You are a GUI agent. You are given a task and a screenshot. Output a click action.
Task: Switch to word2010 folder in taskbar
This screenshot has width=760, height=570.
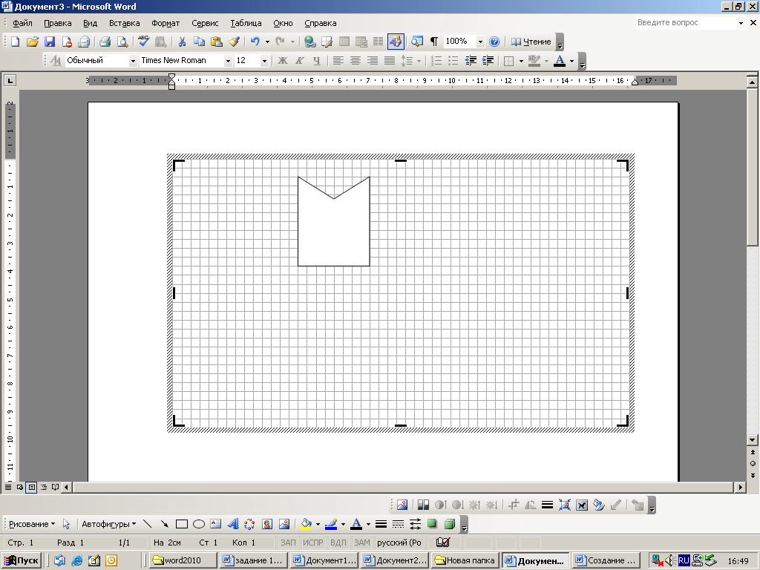coord(183,560)
